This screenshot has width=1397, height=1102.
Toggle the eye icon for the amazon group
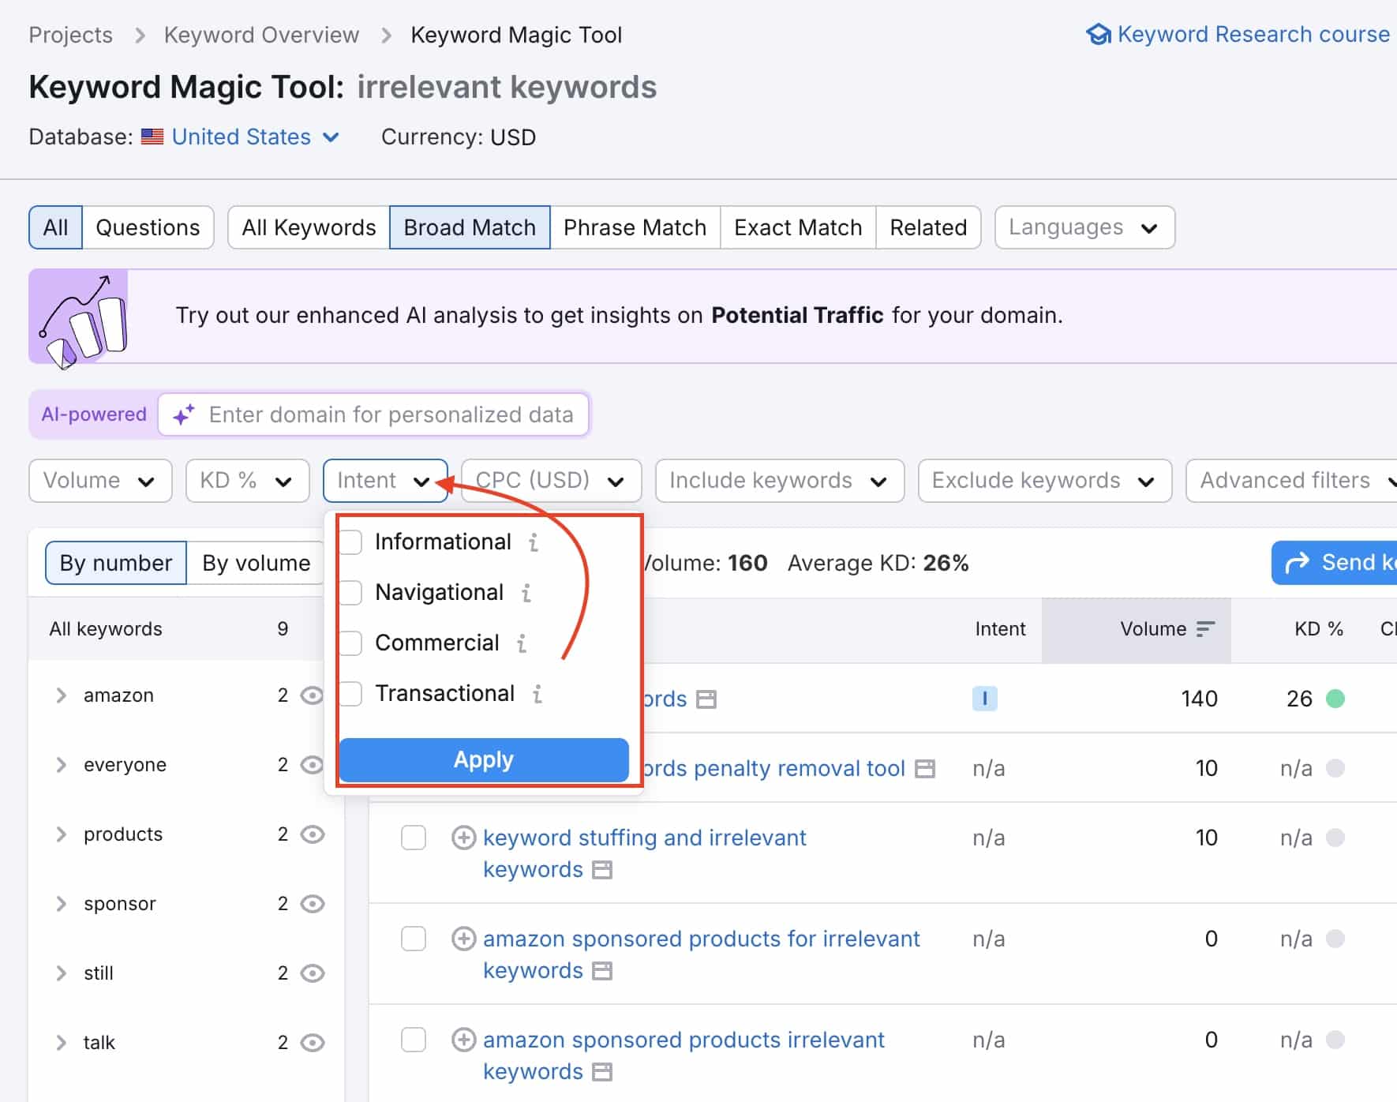(313, 695)
